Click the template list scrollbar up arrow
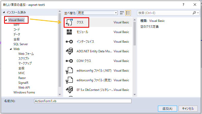 [x=134, y=20]
